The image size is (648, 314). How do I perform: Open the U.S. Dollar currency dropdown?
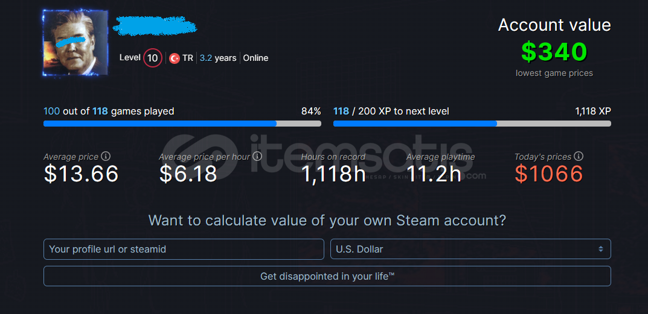tap(470, 250)
